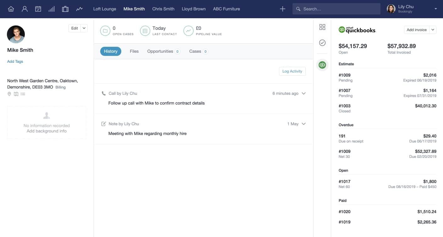The height and width of the screenshot is (237, 443).
Task: Click the plus add new icon
Action: pyautogui.click(x=282, y=9)
